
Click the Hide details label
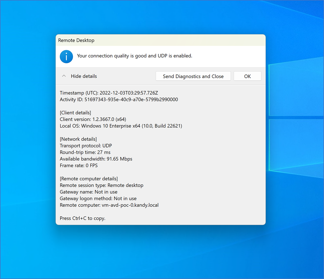pyautogui.click(x=84, y=76)
